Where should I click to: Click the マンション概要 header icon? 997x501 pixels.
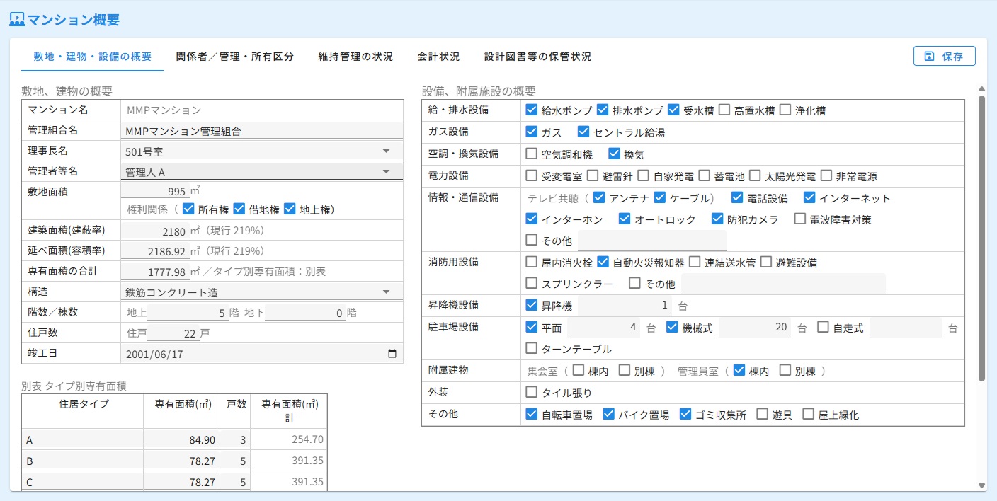click(17, 19)
